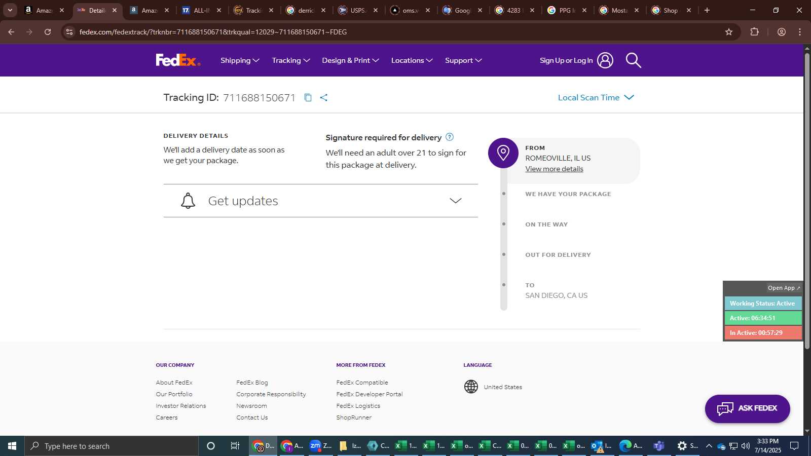Expand the Design & Print menu
Viewport: 811px width, 456px height.
click(x=350, y=60)
